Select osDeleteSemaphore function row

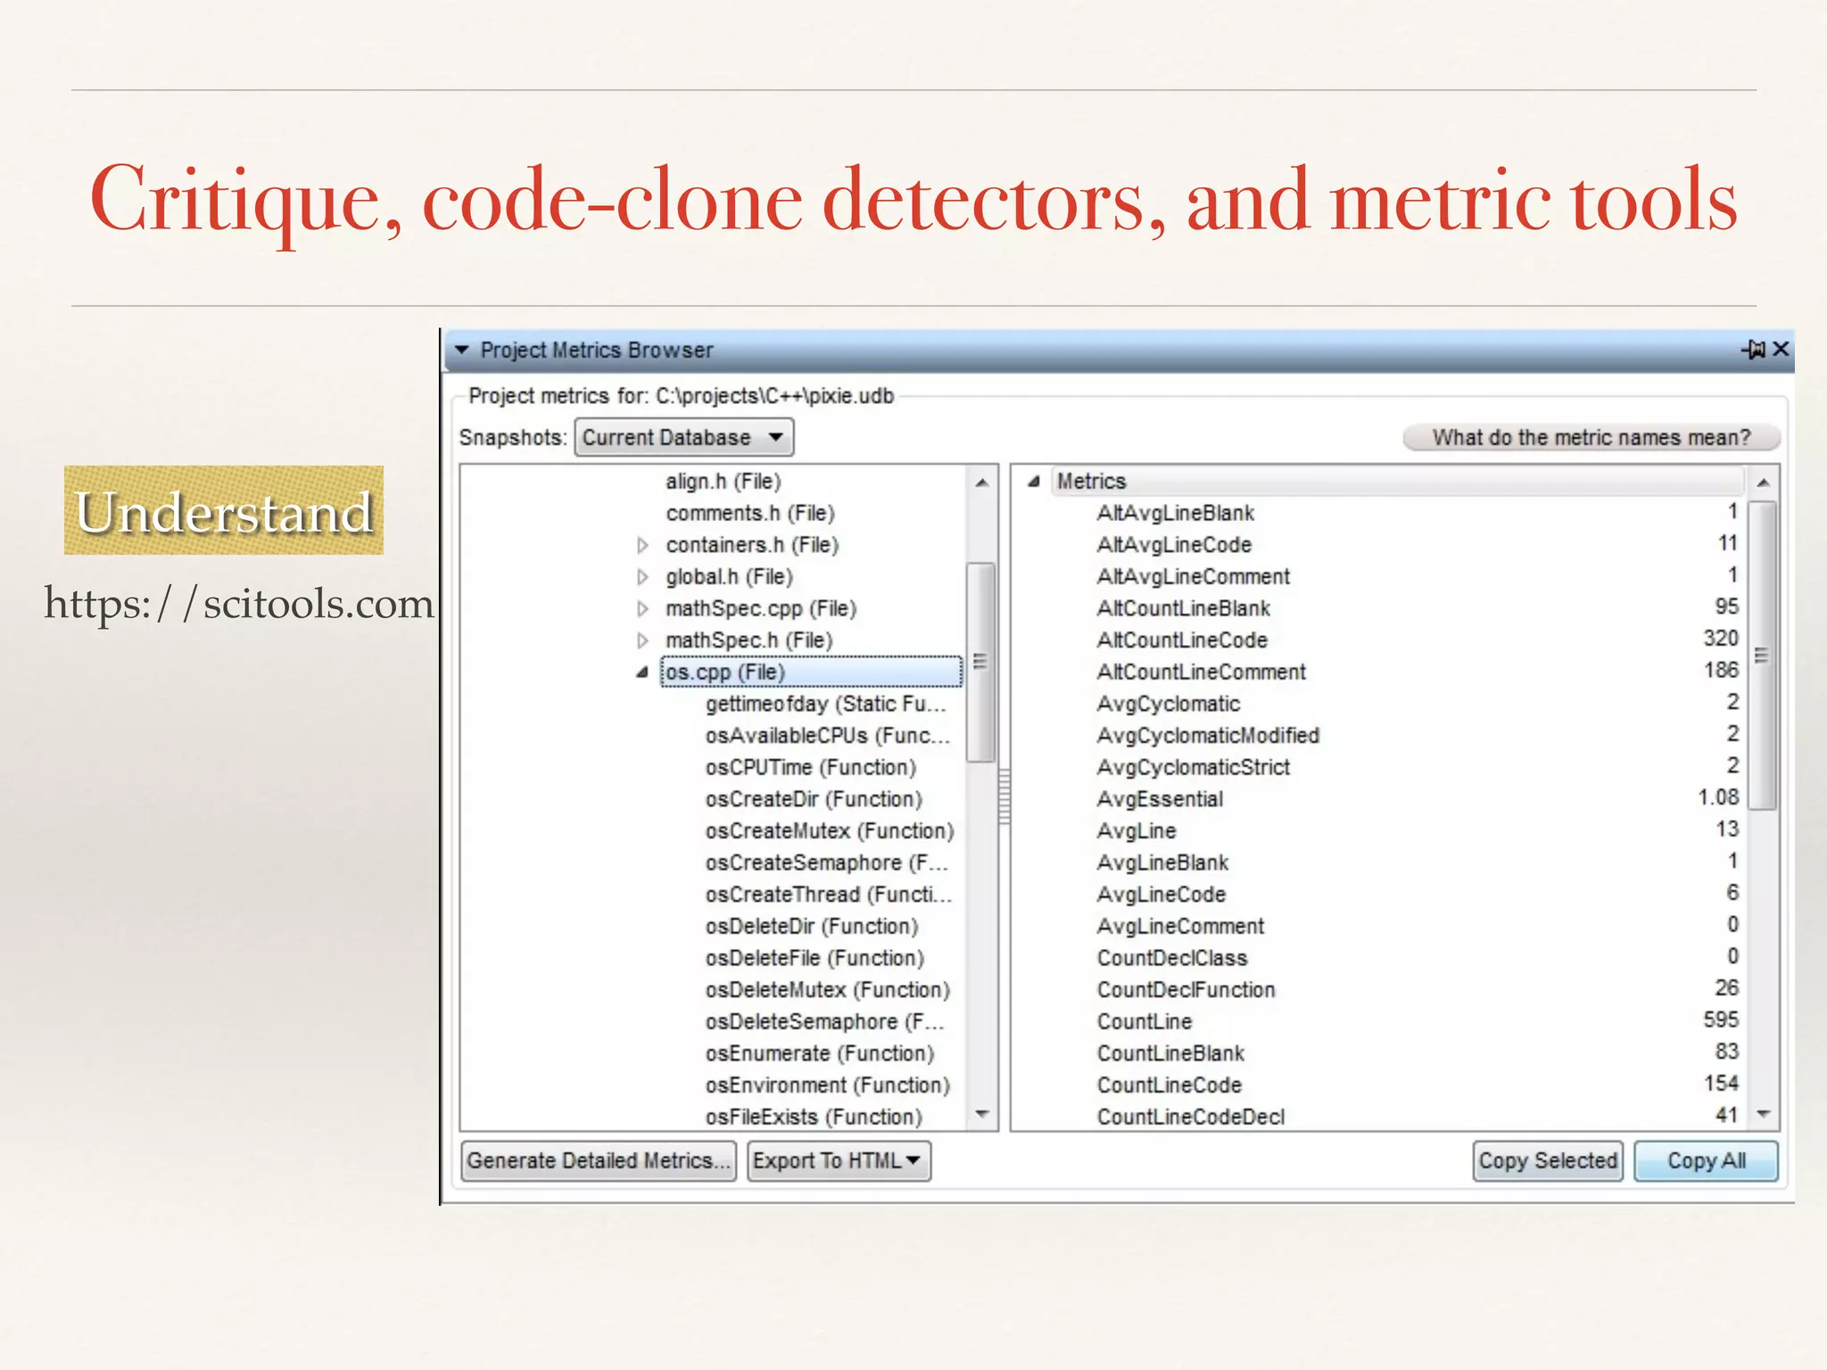(x=825, y=1022)
